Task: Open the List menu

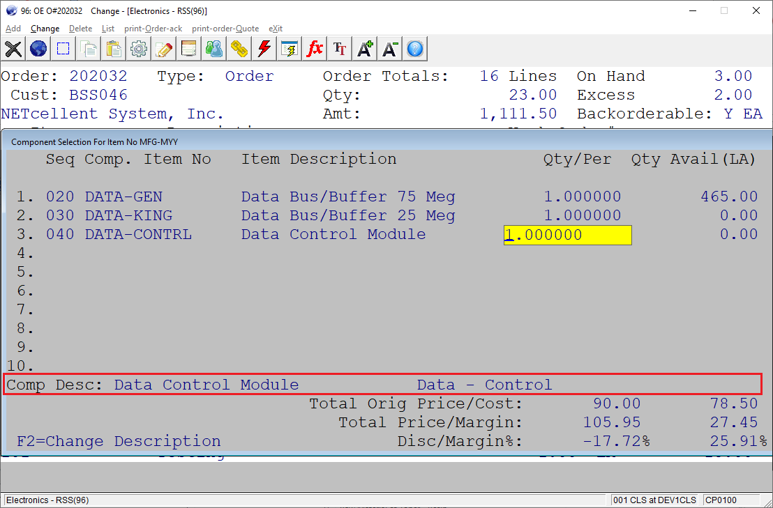Action: pyautogui.click(x=108, y=29)
